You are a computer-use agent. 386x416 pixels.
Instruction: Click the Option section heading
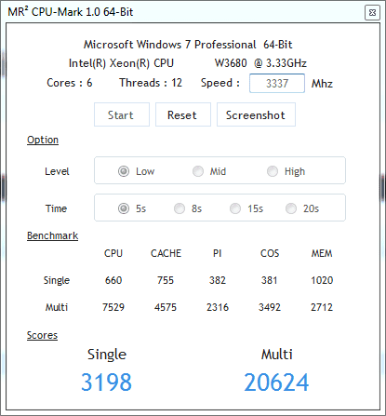[43, 140]
